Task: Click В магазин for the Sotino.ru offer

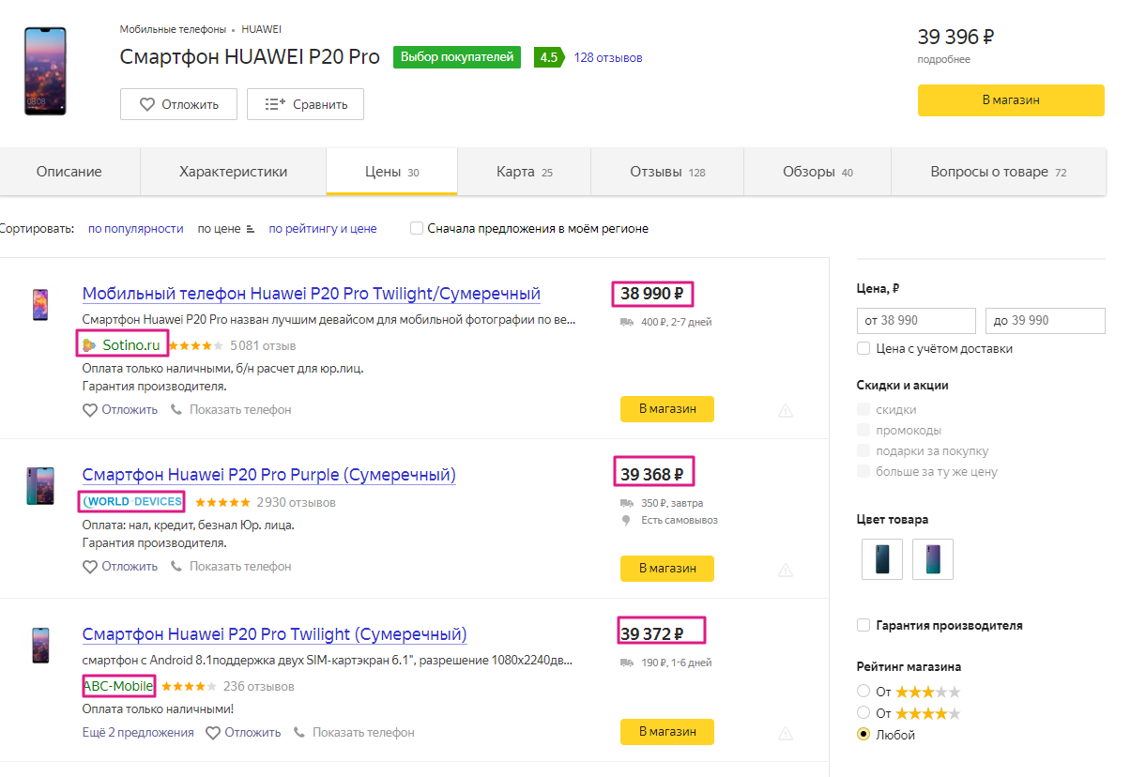Action: (x=667, y=409)
